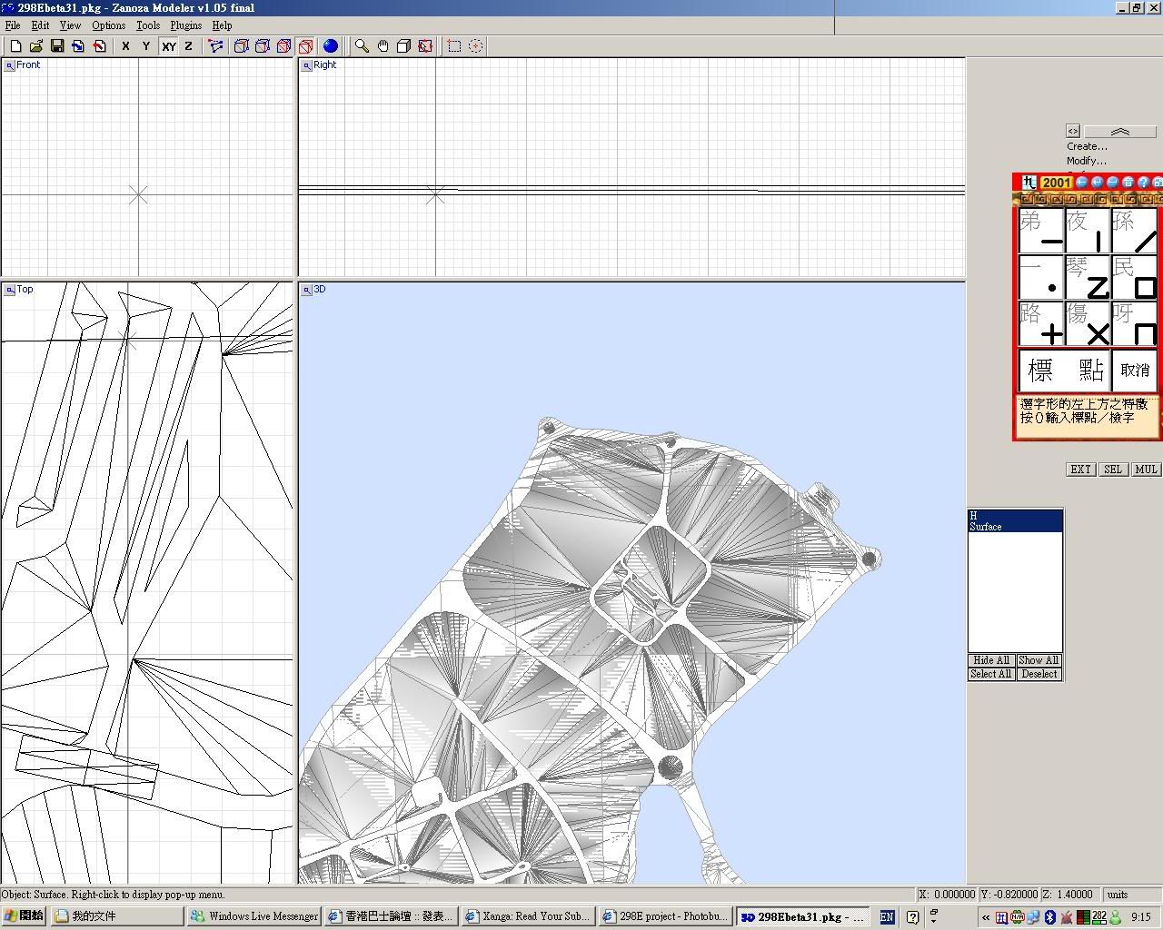Screen dimensions: 1163x930
Task: Click the blue sphere render icon
Action: click(331, 46)
